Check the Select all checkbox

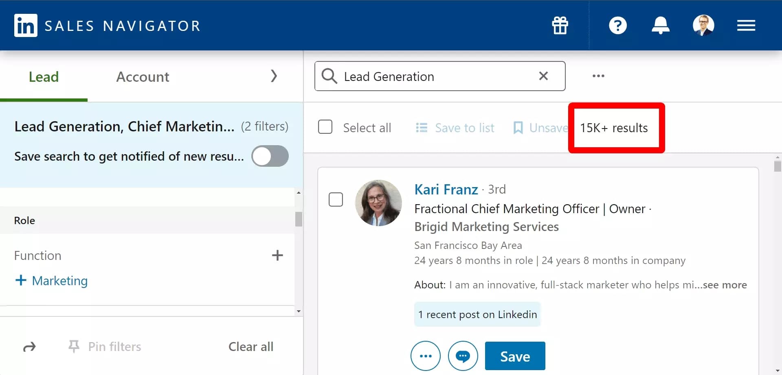(x=325, y=126)
